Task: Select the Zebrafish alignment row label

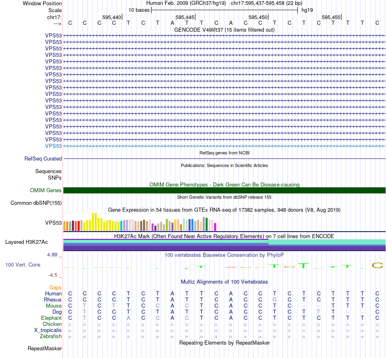Action: pyautogui.click(x=51, y=336)
